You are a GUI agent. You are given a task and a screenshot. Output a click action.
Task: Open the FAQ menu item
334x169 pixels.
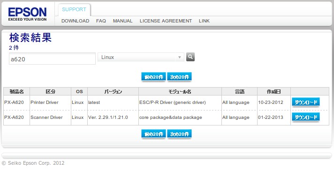101,21
